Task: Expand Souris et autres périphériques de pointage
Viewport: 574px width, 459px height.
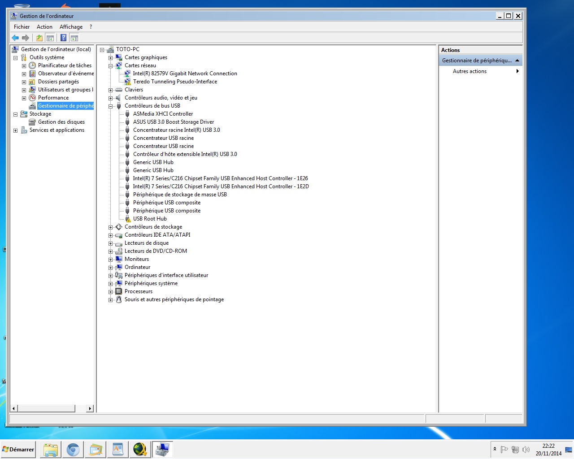Action: [x=110, y=300]
